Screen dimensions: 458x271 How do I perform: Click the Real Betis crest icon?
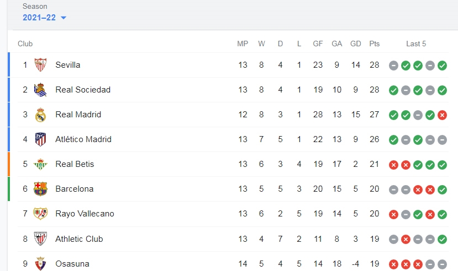pyautogui.click(x=40, y=164)
